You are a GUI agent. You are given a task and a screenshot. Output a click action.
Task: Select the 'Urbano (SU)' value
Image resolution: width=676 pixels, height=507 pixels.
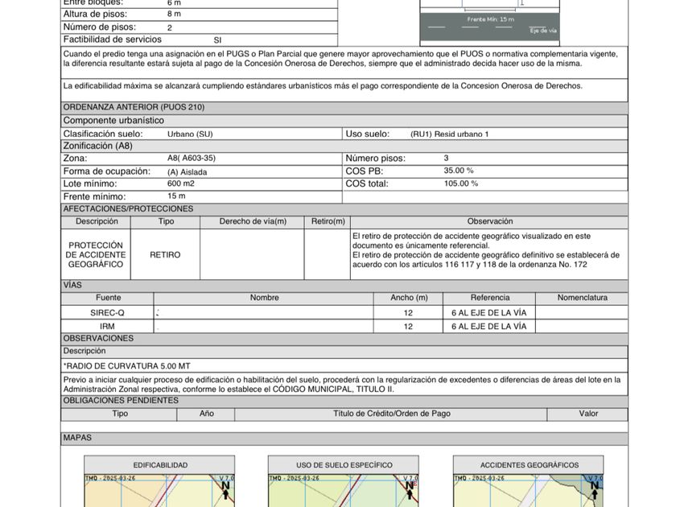[x=190, y=134]
